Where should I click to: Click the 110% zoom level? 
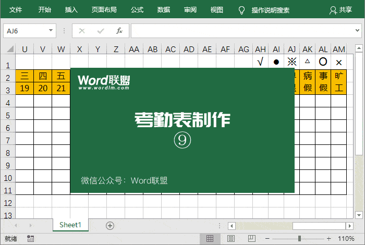click(x=346, y=239)
